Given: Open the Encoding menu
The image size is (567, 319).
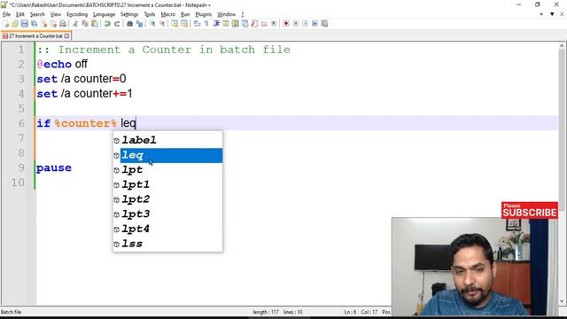Looking at the screenshot, I should click(x=77, y=14).
